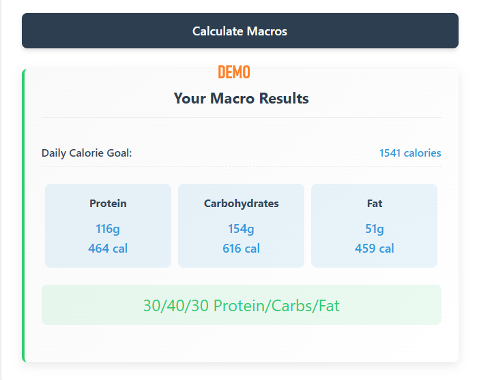This screenshot has height=380, width=477.
Task: Click the 464 cal protein value
Action: pyautogui.click(x=108, y=249)
